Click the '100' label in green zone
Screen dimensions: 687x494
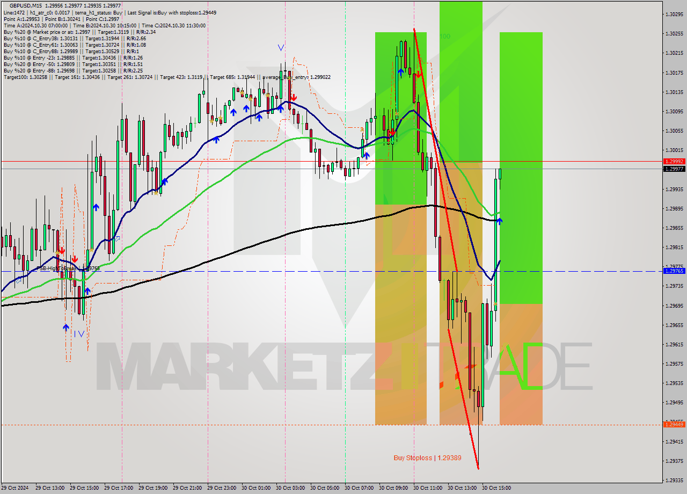pos(445,36)
